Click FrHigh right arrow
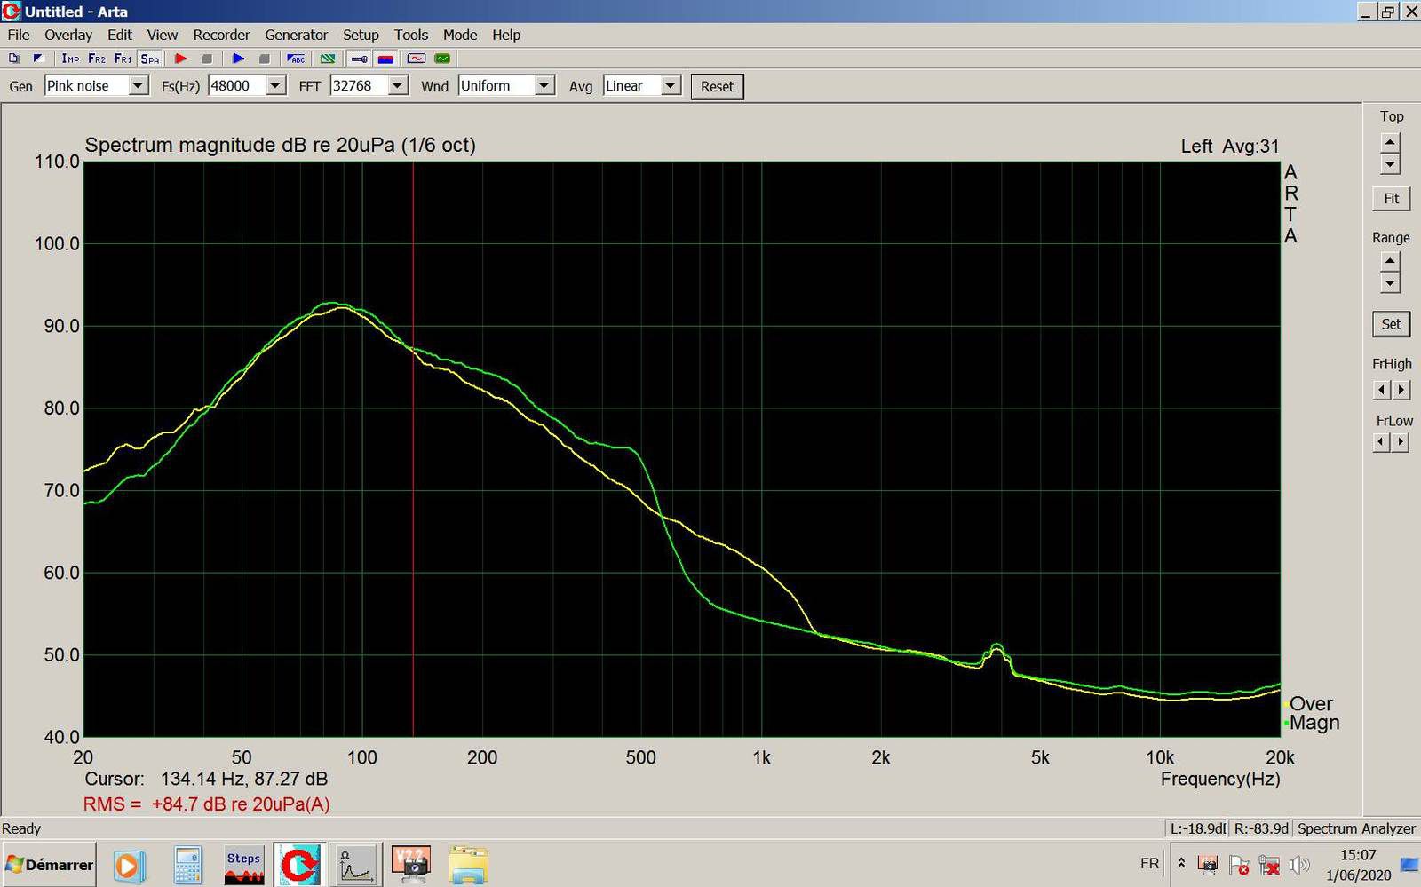Viewport: 1421px width, 887px height. click(1401, 390)
